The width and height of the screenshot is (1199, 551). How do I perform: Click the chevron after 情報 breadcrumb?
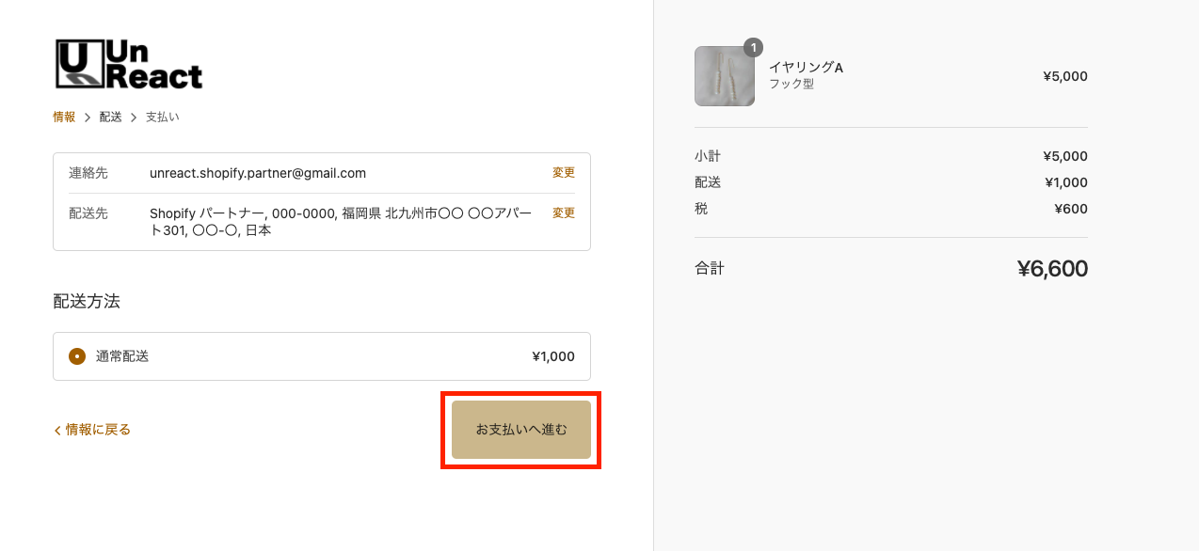(x=88, y=118)
